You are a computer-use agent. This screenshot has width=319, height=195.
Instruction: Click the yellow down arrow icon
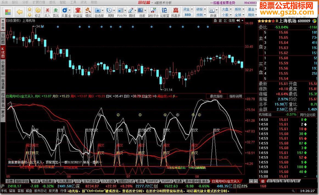click(30, 15)
